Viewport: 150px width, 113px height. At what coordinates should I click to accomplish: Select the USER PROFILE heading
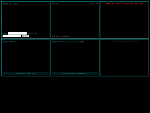pyautogui.click(x=10, y=42)
